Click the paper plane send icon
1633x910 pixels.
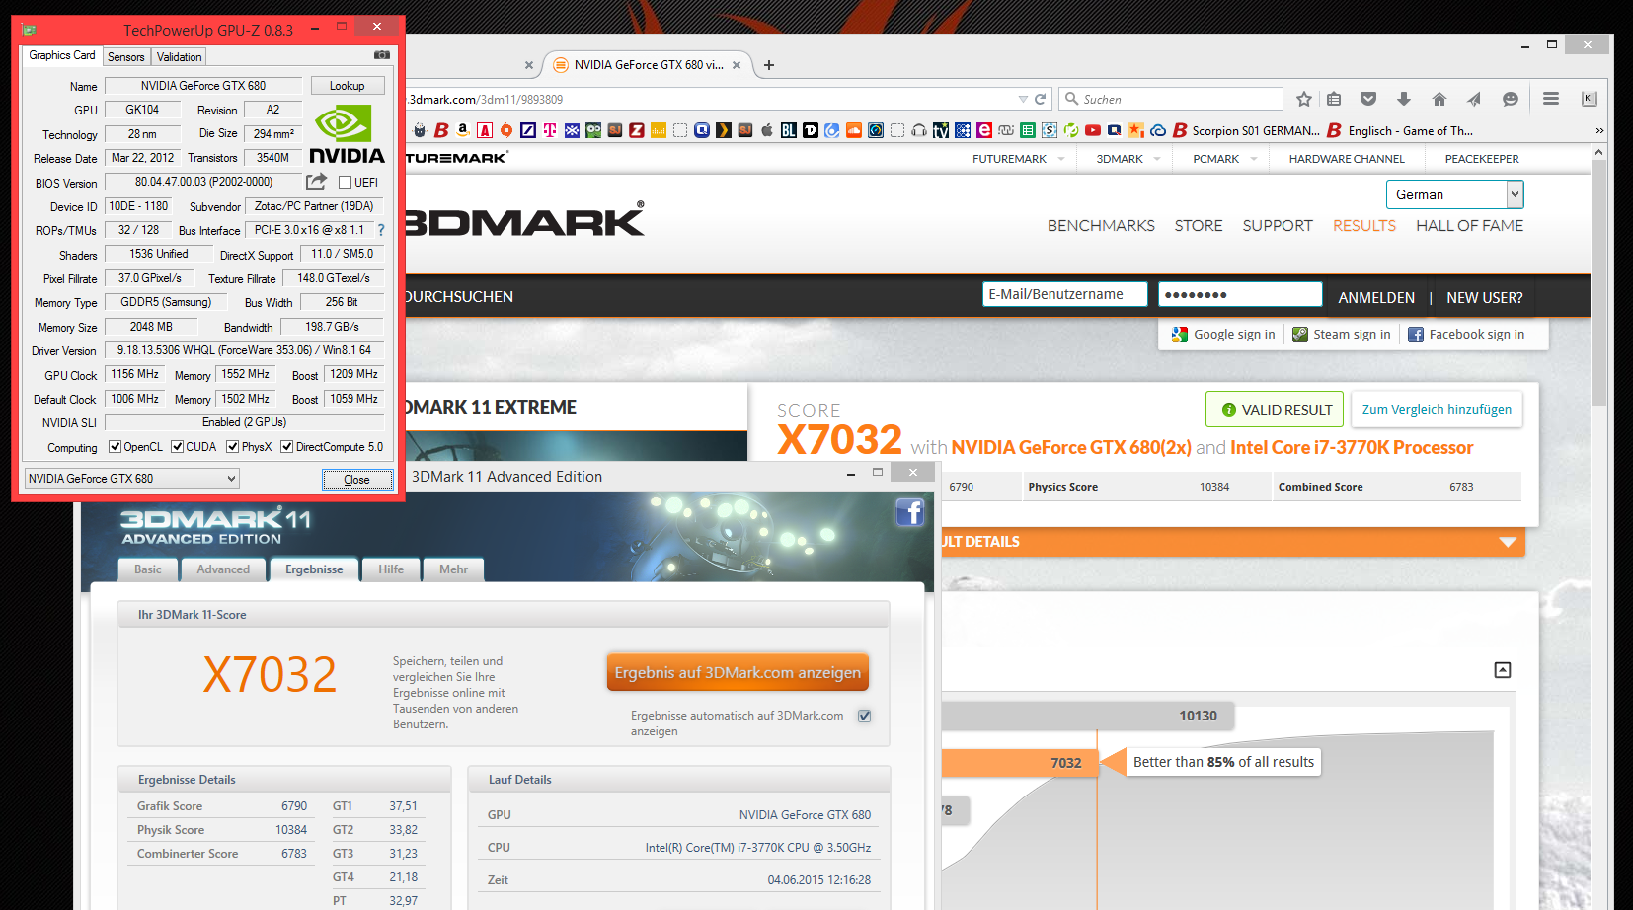click(x=1474, y=99)
